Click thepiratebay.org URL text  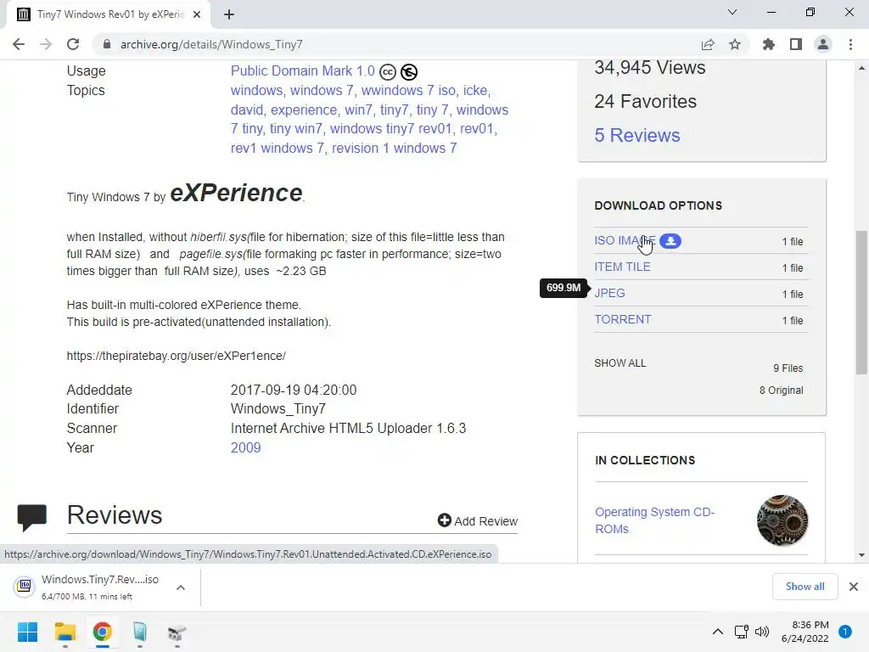(x=177, y=356)
